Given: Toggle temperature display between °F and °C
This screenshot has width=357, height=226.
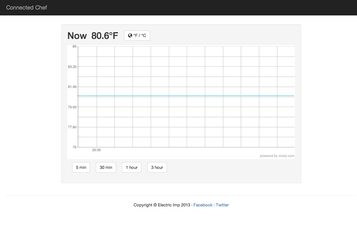Looking at the screenshot, I should (137, 35).
